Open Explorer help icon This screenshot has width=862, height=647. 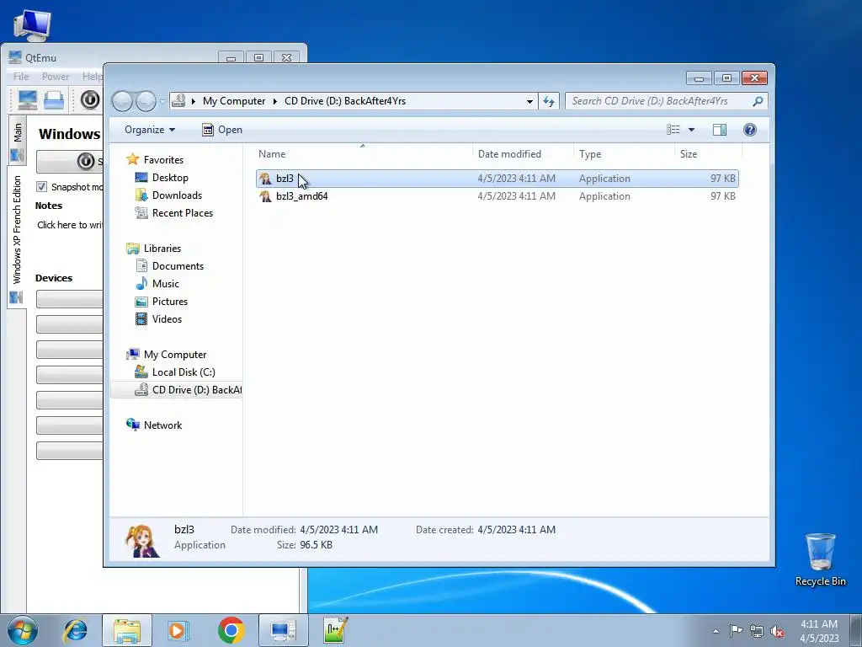pos(750,129)
